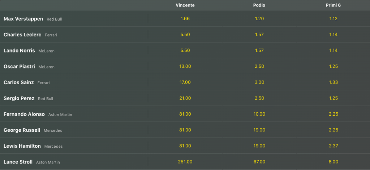Select Lance Stroll Podio odds 67.00

pyautogui.click(x=259, y=162)
